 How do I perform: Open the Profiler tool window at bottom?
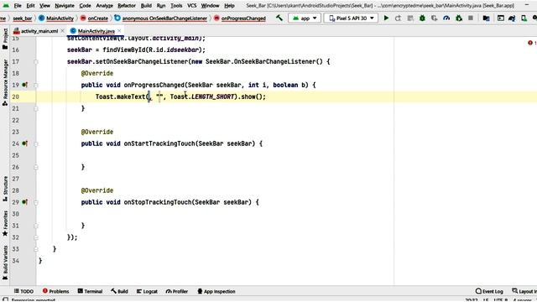pyautogui.click(x=177, y=291)
